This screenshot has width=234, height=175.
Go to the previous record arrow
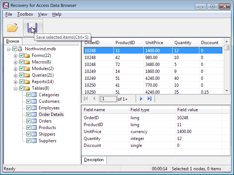(x=94, y=99)
